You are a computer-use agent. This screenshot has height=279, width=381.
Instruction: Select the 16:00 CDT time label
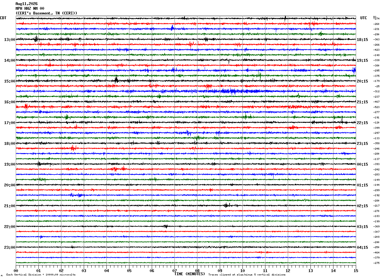pyautogui.click(x=10, y=102)
